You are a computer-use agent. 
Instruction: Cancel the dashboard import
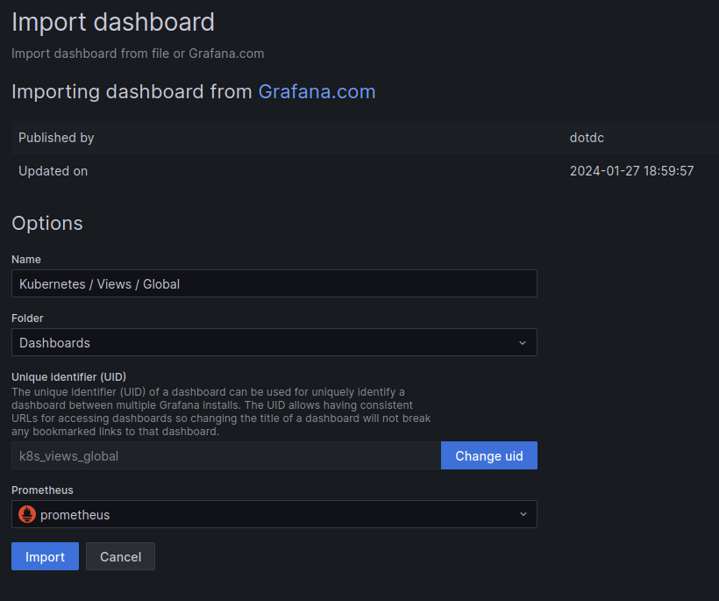pos(121,556)
